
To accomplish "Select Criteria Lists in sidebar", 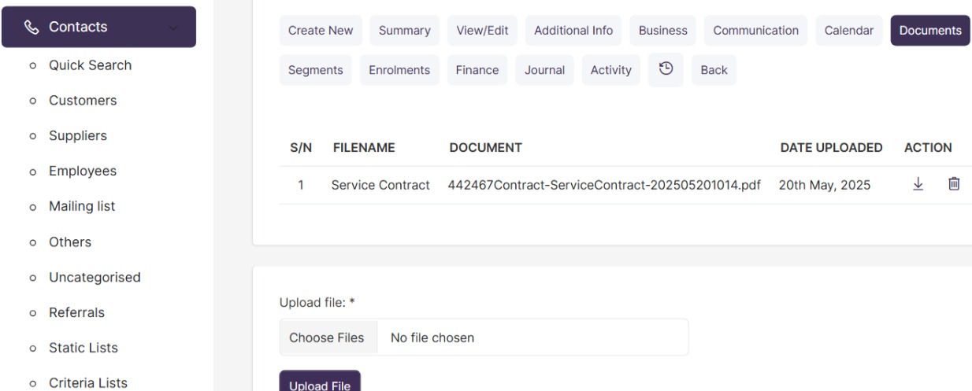I will point(89,383).
